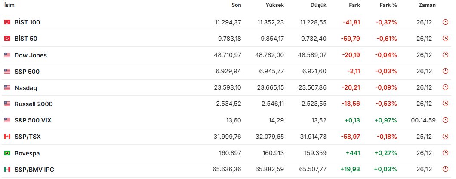This screenshot has height=179, width=456.
Task: Click the Turkish flag icon beside BİST 100
Action: coord(7,22)
